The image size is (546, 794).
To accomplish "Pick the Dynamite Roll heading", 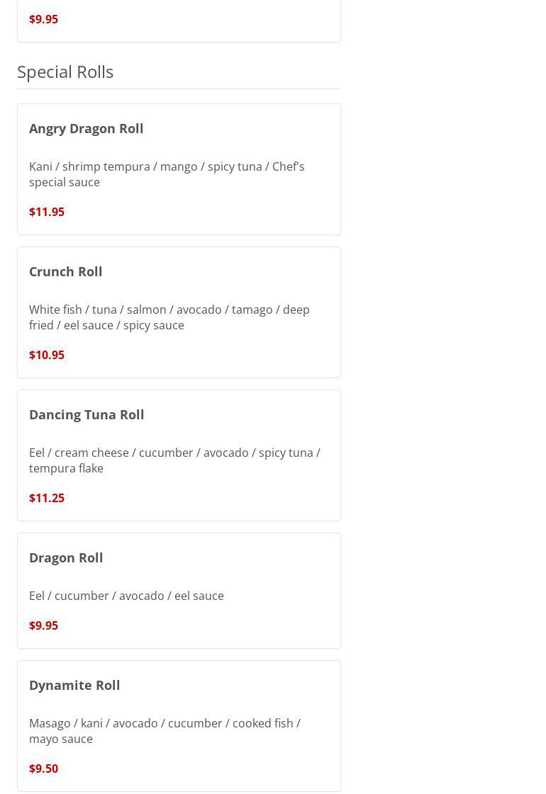I will pos(74,685).
